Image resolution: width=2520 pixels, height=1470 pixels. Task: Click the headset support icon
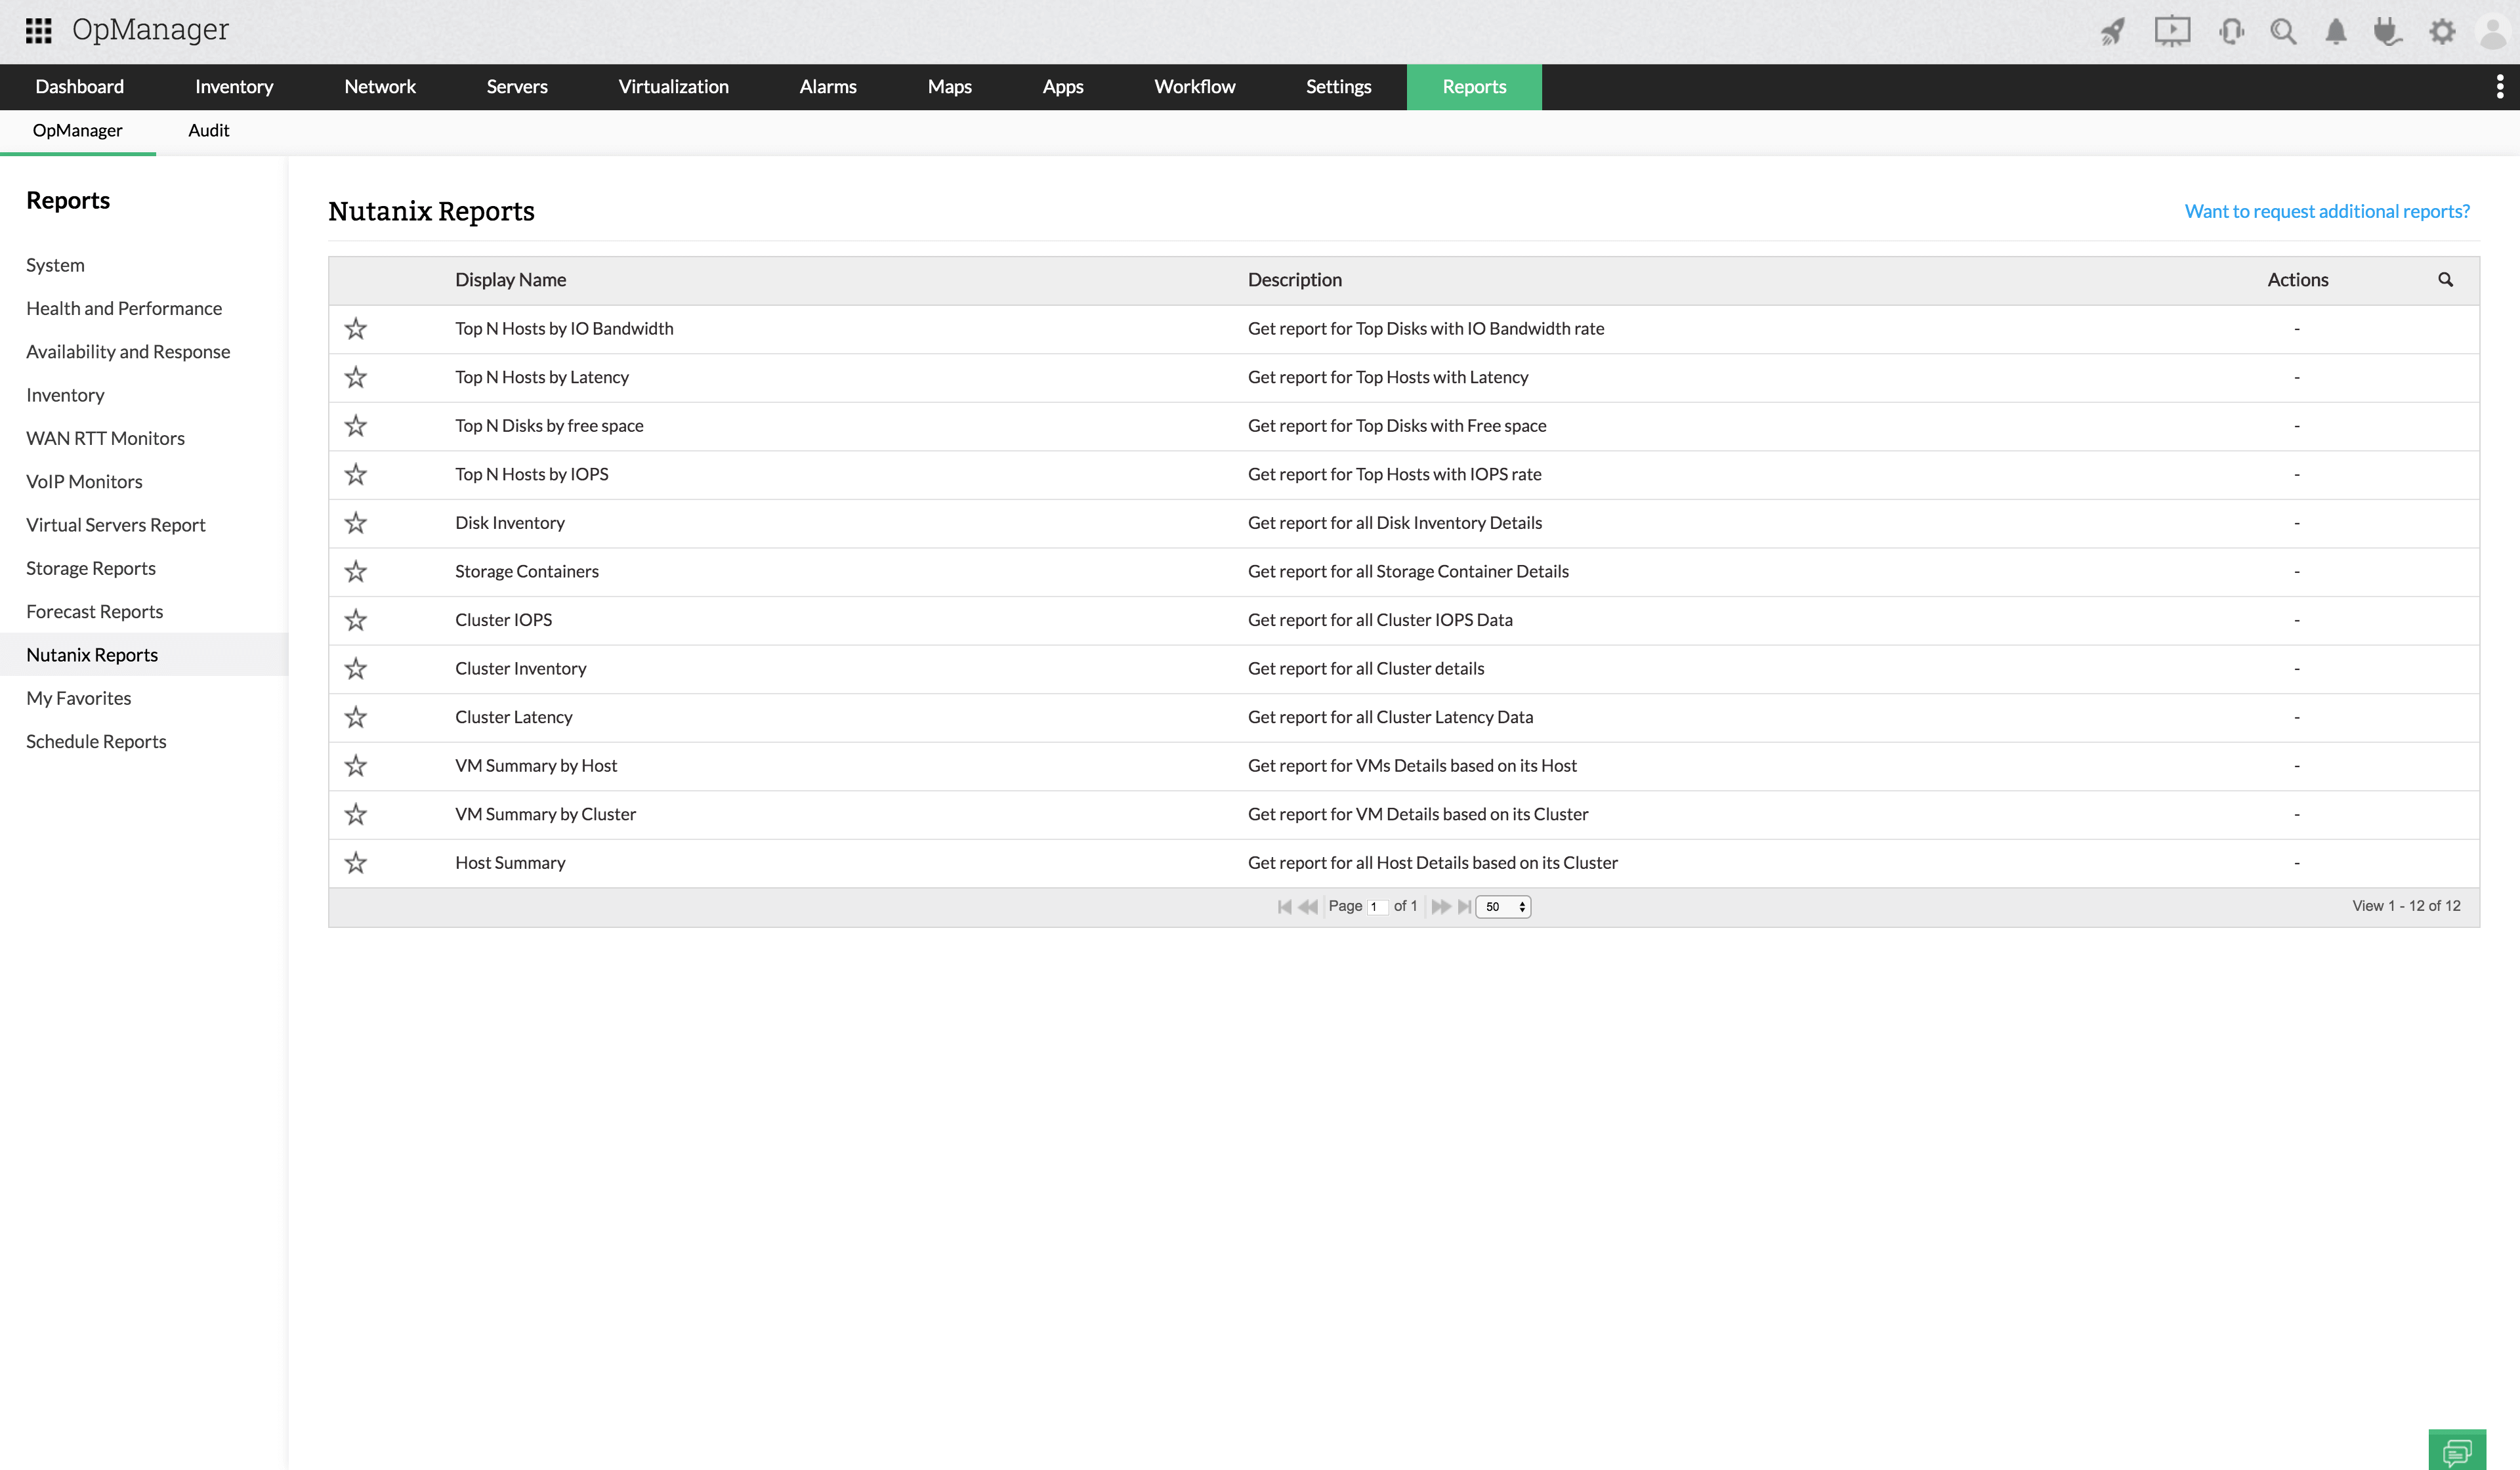pos(2230,32)
